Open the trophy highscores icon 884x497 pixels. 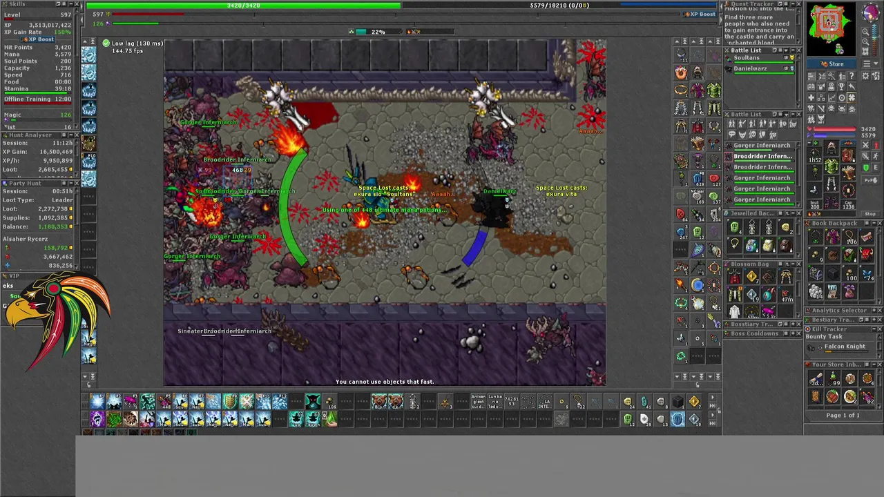click(842, 88)
